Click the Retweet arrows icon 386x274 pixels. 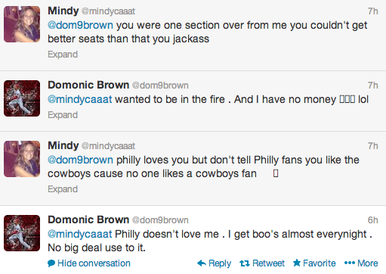(x=245, y=263)
